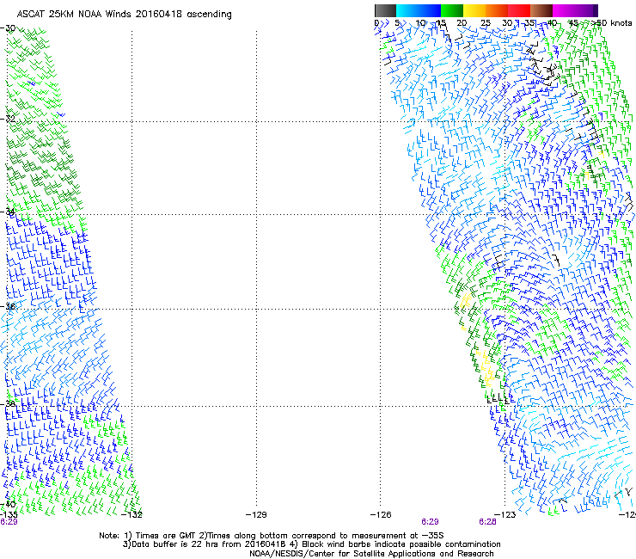Click the title 'ASCAT 25KM NOAA Winds 20160418 ascending'

[x=124, y=15]
